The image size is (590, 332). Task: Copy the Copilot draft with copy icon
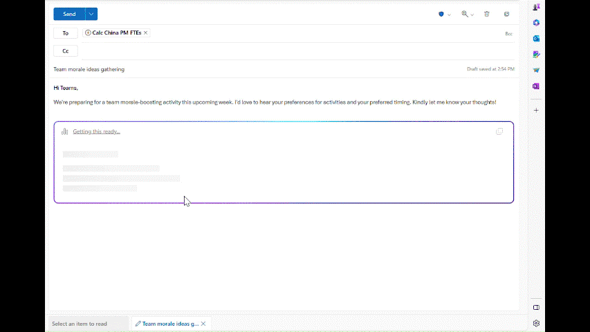tap(499, 131)
